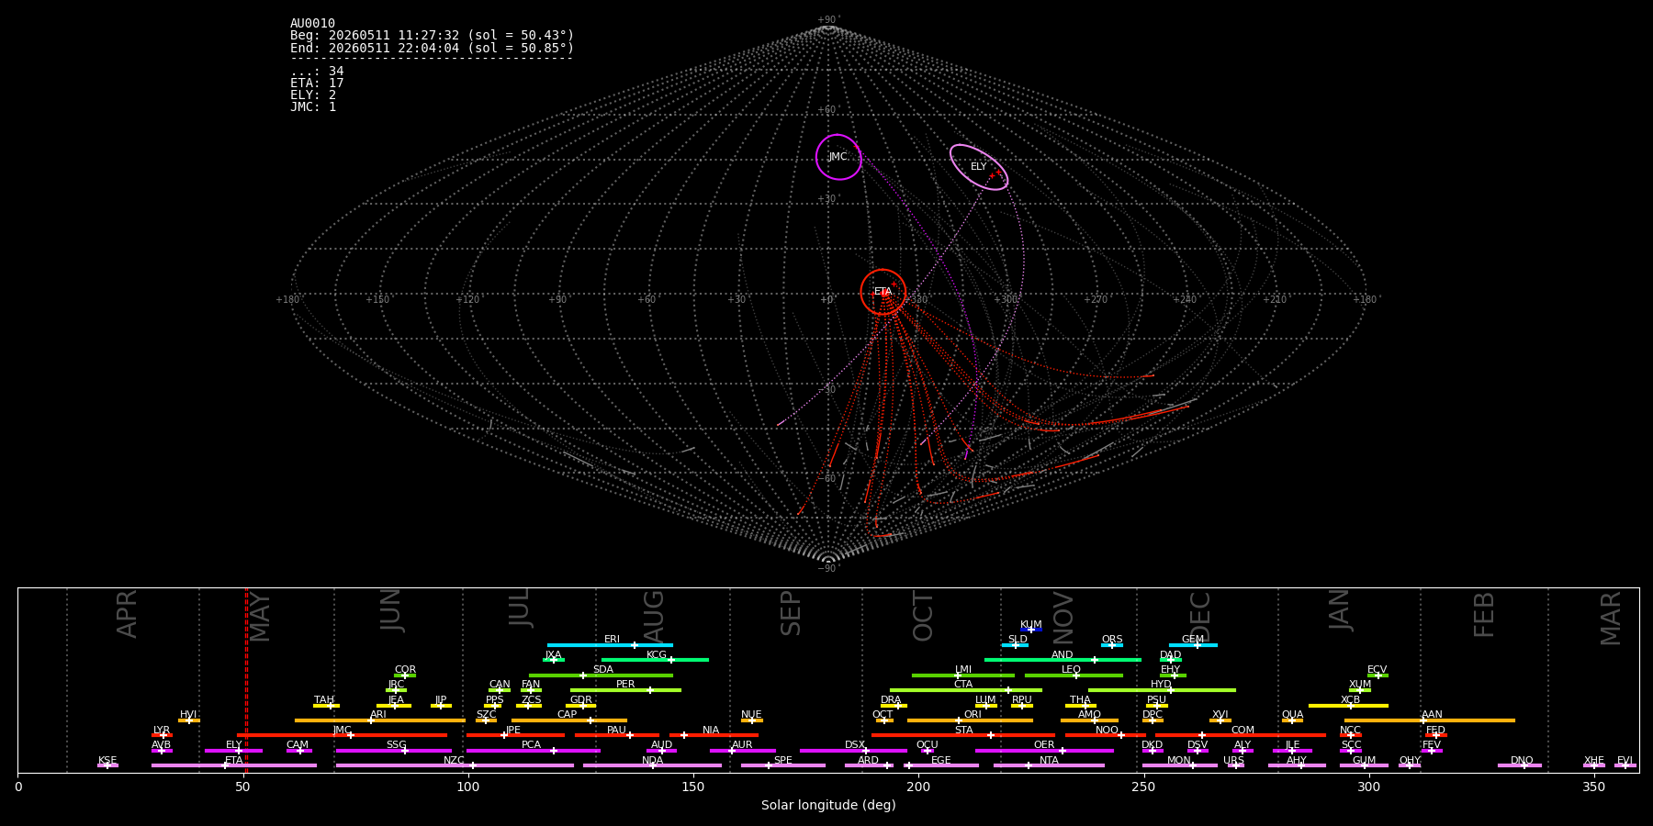Select the STA red shower bar
The height and width of the screenshot is (826, 1653).
coord(963,735)
